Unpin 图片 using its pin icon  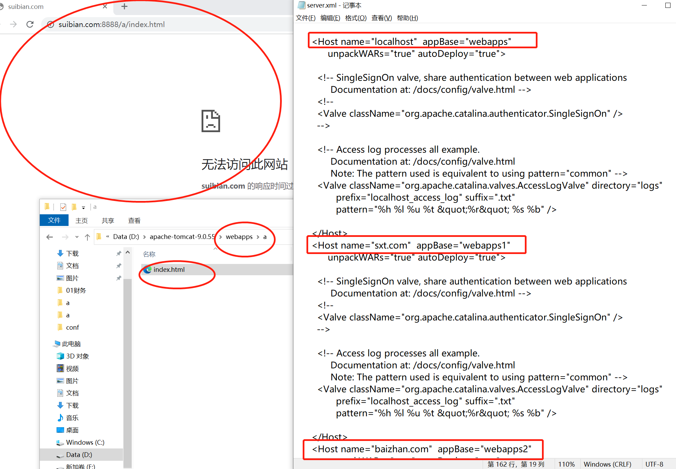(119, 278)
